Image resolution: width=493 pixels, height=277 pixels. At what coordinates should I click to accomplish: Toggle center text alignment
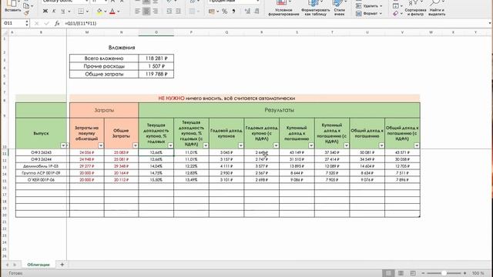(x=146, y=12)
